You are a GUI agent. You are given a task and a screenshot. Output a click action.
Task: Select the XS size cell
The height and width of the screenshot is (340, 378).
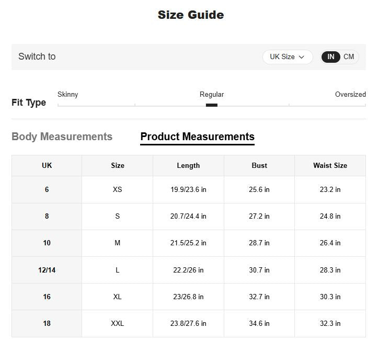click(x=117, y=189)
